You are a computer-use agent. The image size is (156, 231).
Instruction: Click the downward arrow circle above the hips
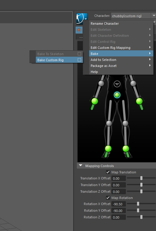pos(117,84)
